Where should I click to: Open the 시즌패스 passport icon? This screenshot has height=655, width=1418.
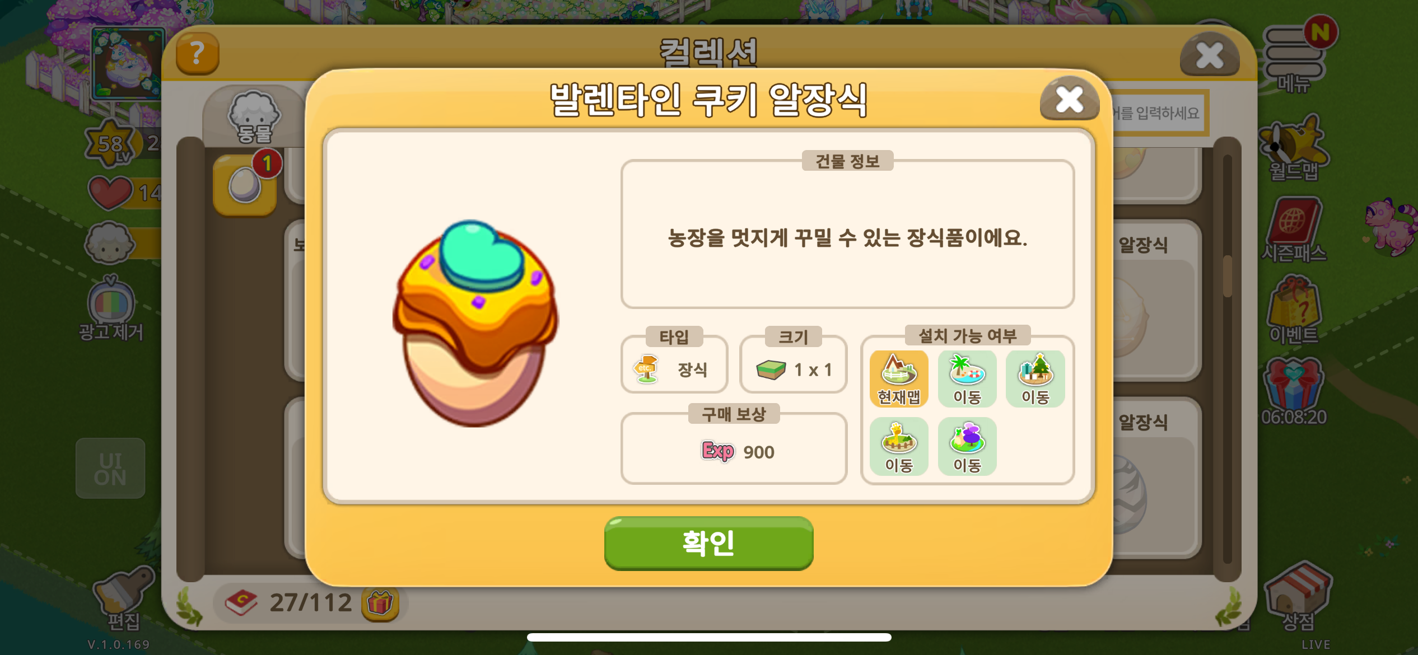(1294, 230)
